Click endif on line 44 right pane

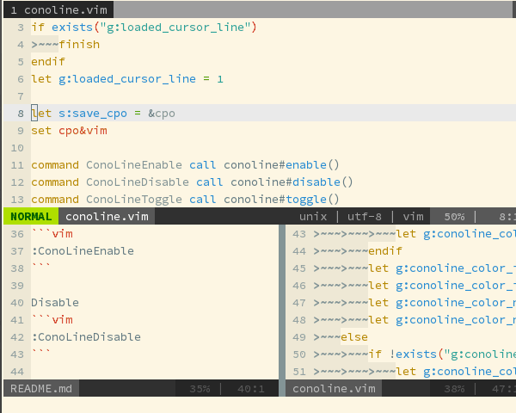pos(385,251)
